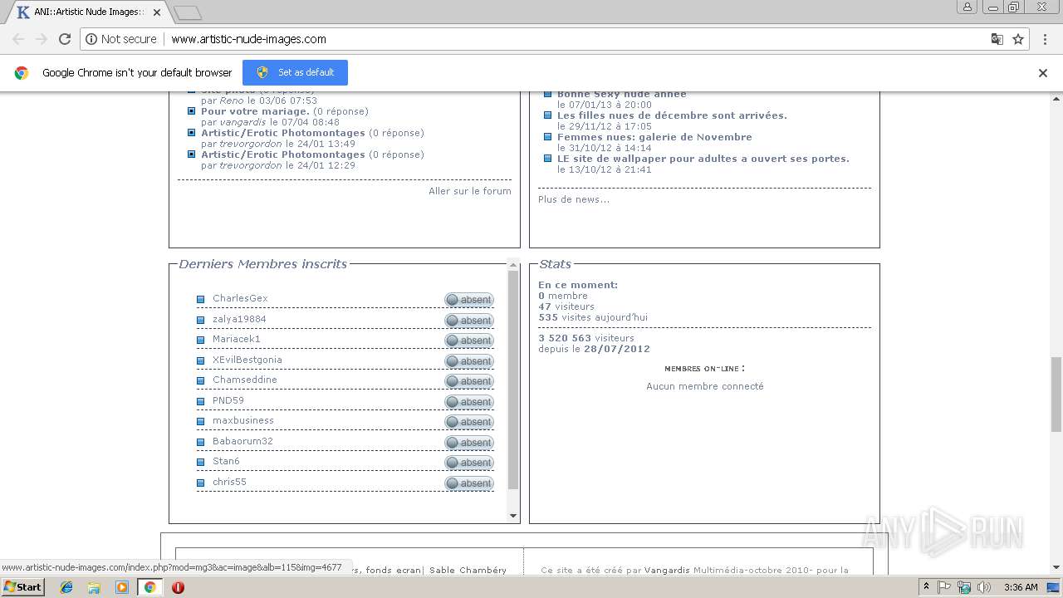Open member profile chris55

(x=229, y=482)
